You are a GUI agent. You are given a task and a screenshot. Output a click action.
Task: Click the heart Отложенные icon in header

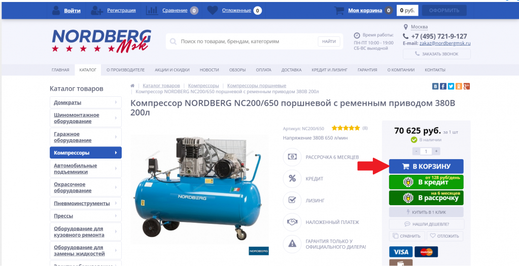pyautogui.click(x=213, y=10)
